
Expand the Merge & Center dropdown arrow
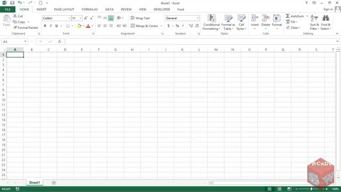point(161,26)
